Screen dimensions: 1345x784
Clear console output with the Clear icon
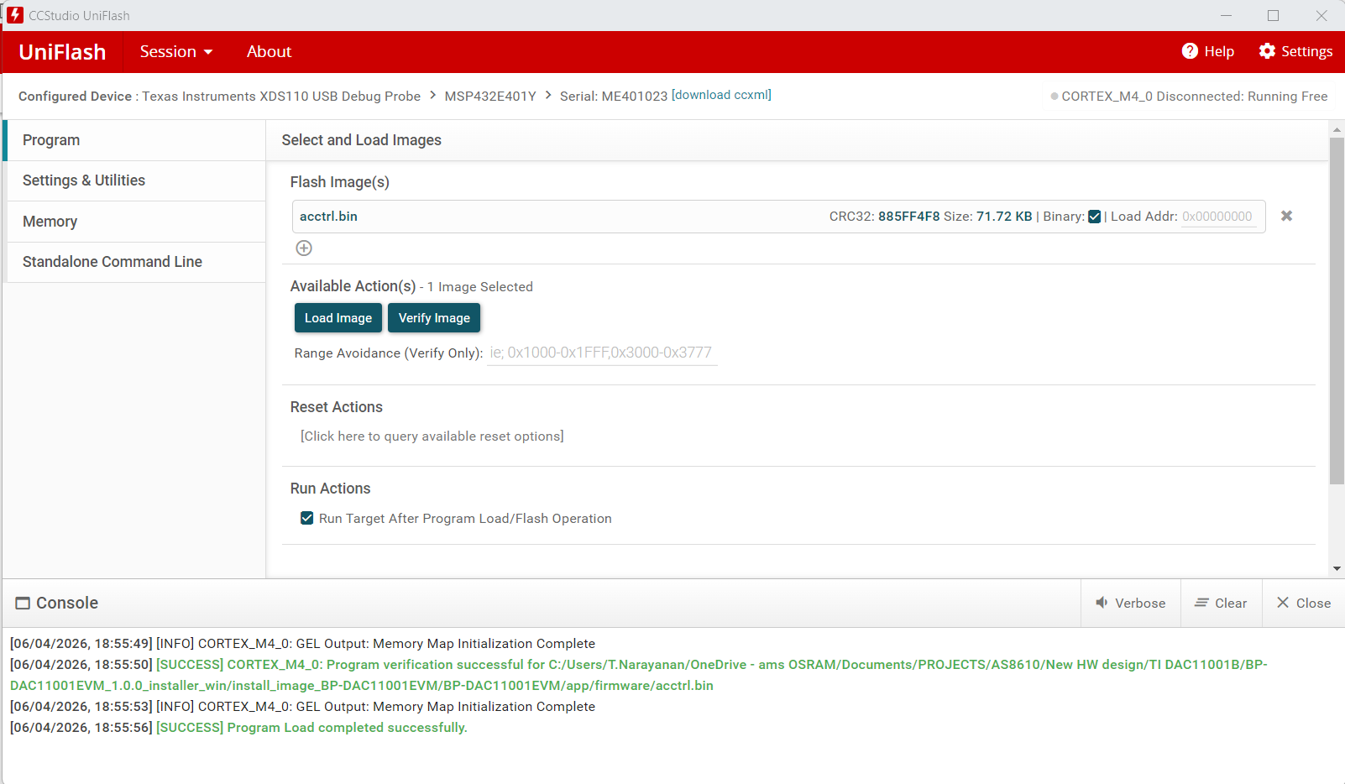pyautogui.click(x=1201, y=603)
